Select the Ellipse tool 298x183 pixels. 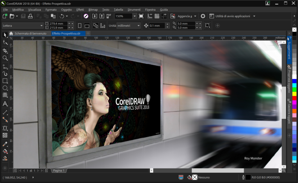(x=4, y=88)
